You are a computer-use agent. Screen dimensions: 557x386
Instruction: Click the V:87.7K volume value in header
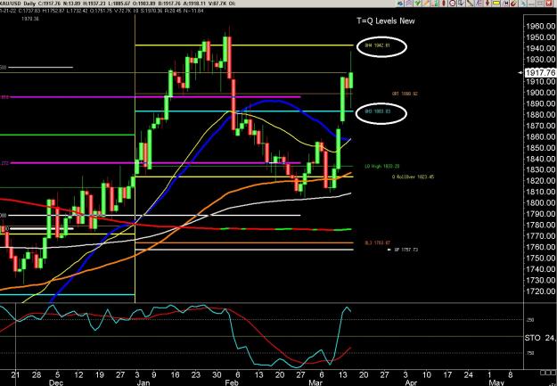pyautogui.click(x=216, y=3)
